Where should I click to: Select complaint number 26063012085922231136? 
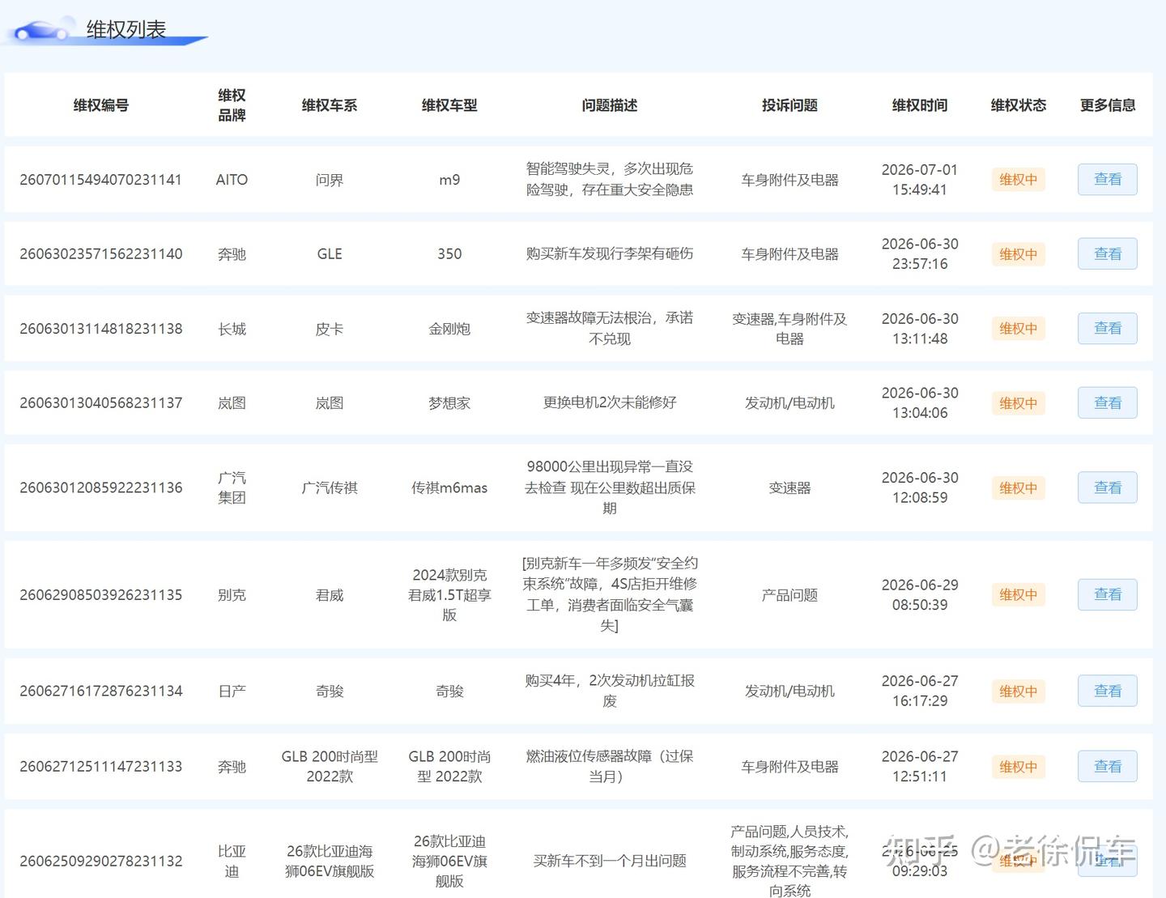[101, 488]
